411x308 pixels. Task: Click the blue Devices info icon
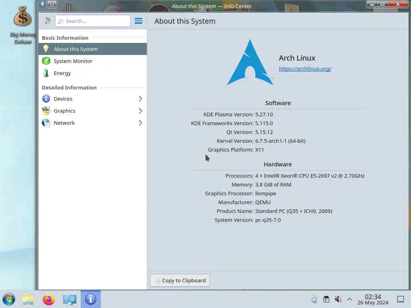click(x=46, y=99)
